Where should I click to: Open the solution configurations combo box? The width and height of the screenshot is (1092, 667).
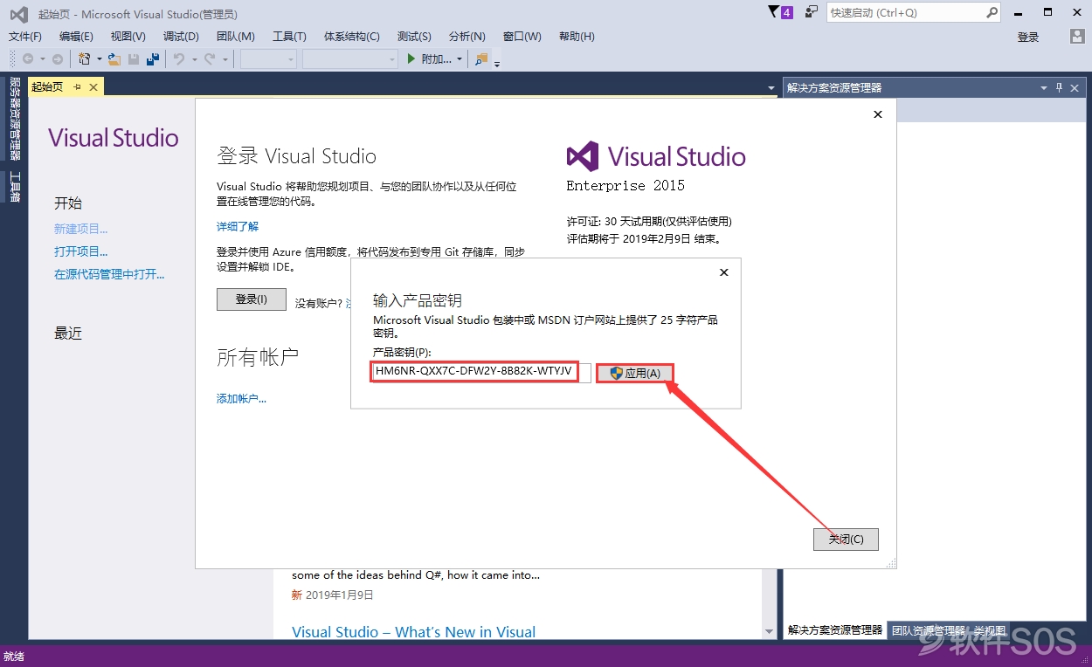click(x=269, y=59)
